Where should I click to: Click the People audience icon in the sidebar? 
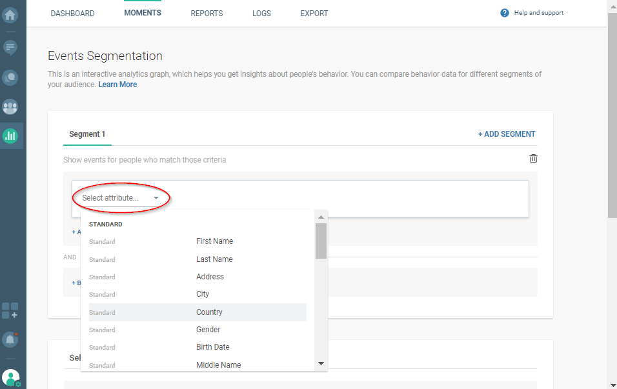tap(10, 107)
